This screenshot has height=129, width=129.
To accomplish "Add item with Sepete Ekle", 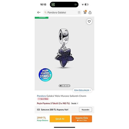I will click(82, 119).
